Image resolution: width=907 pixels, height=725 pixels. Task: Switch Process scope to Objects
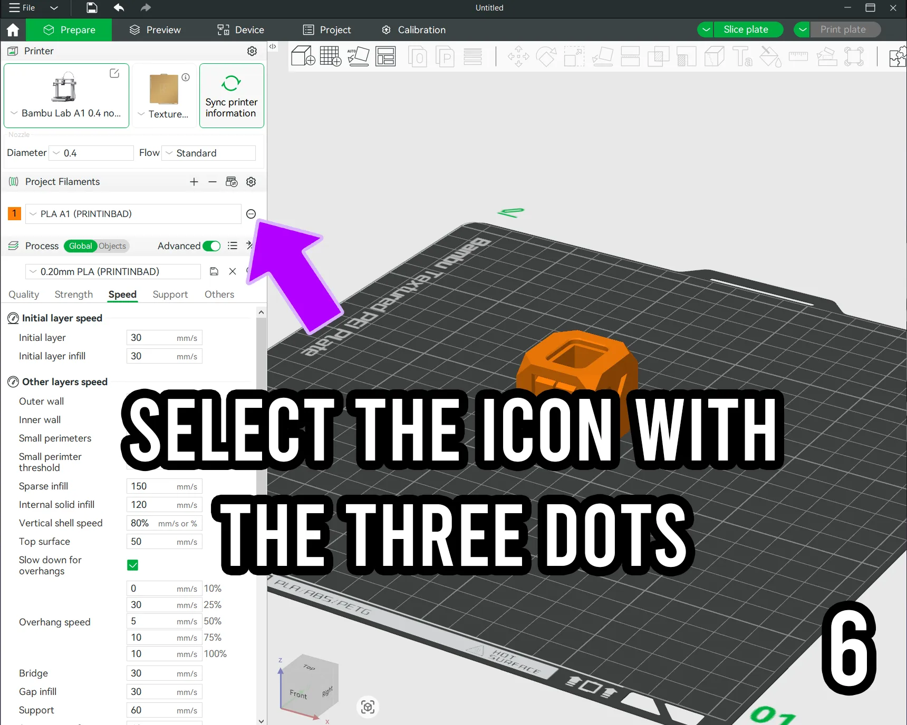point(112,246)
